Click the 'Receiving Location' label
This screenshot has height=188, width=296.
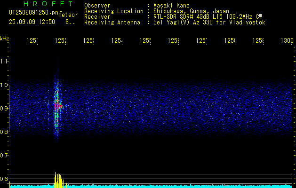click(114, 11)
